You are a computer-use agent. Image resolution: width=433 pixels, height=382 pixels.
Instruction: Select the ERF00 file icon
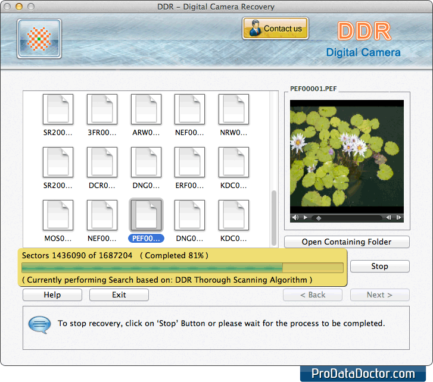pos(190,162)
